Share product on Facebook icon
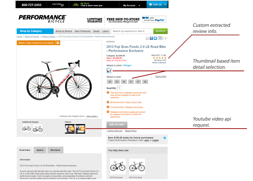253x181 pixels. coord(151,38)
